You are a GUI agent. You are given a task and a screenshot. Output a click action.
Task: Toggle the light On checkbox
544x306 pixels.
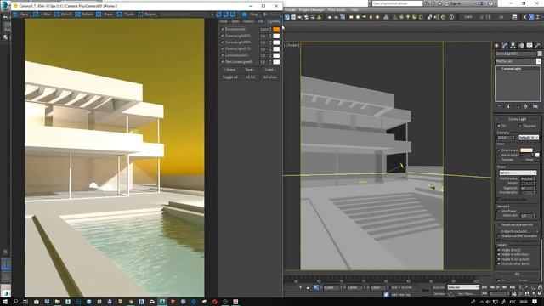pyautogui.click(x=499, y=126)
